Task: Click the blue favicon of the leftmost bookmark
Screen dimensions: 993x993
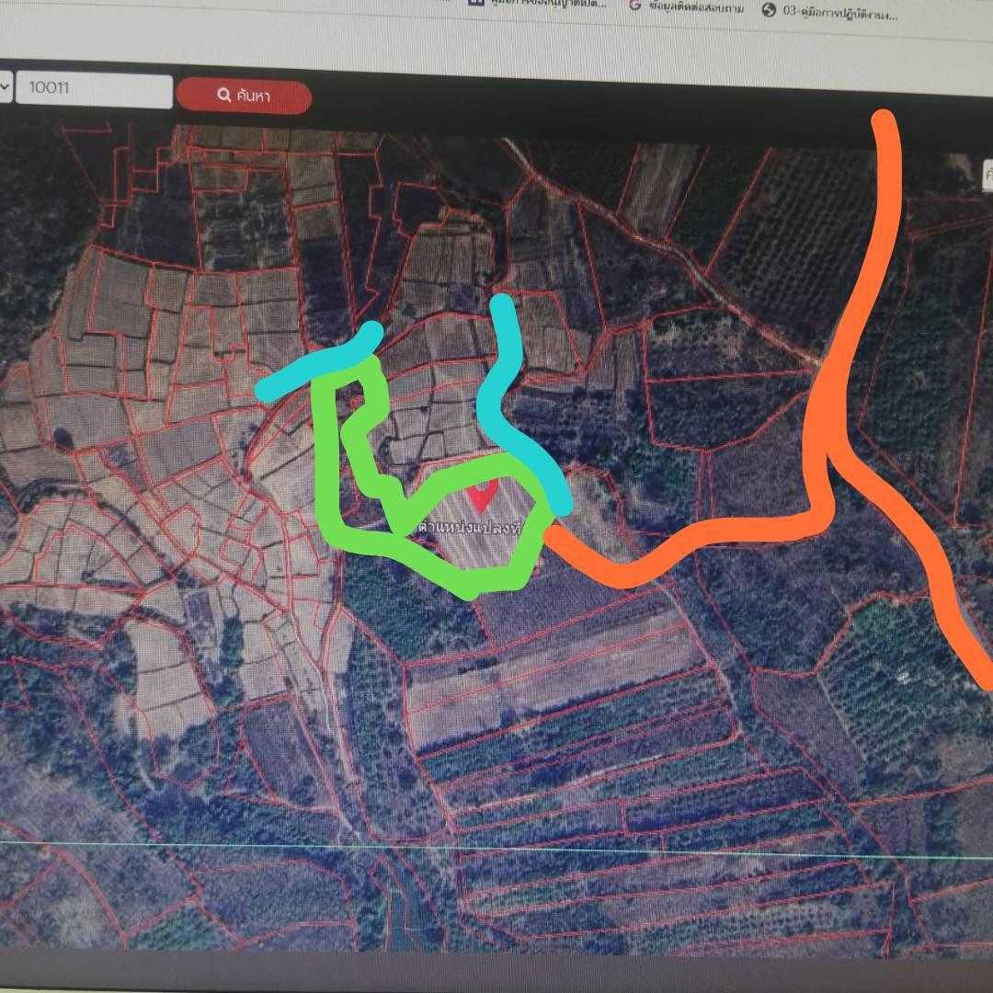Action: [x=476, y=3]
